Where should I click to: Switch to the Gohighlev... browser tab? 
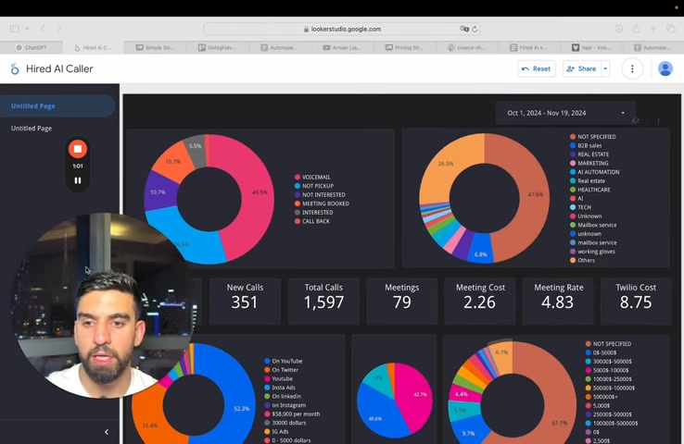tap(218, 47)
